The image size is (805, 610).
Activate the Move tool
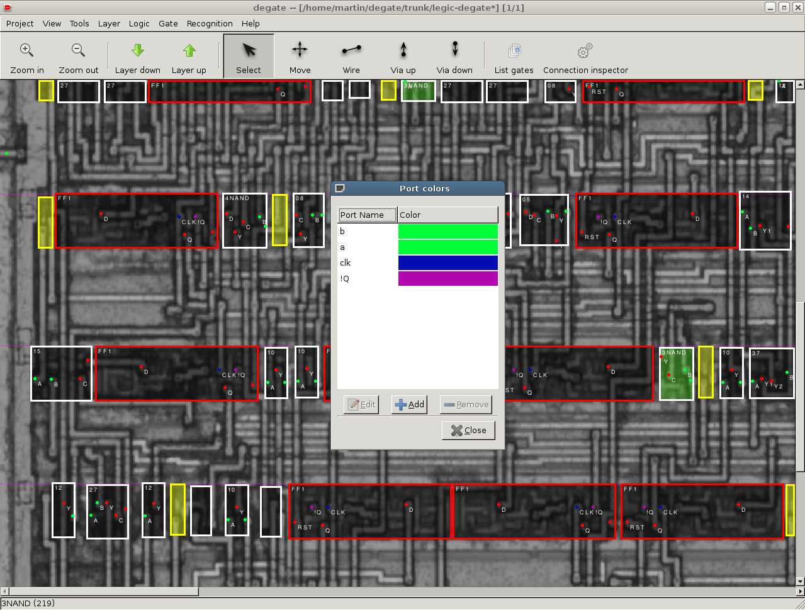click(x=300, y=50)
